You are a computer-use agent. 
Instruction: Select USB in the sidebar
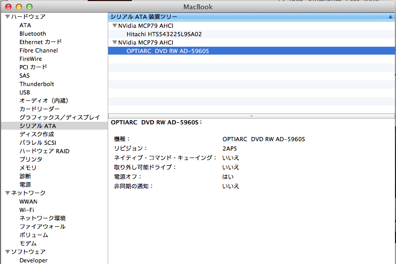coord(25,92)
